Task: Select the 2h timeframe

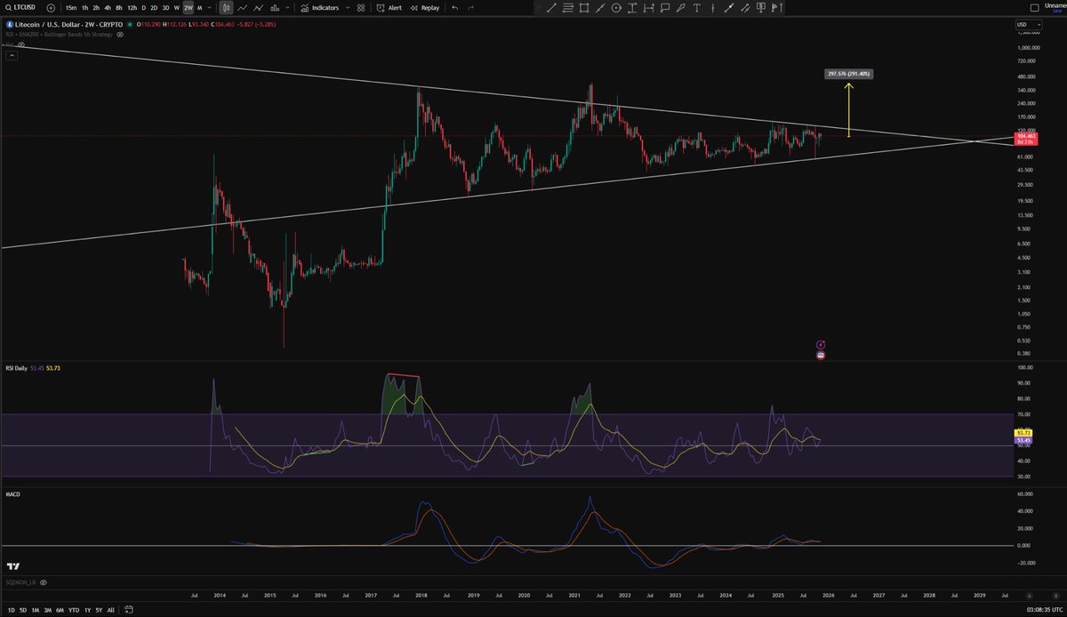Action: point(96,8)
